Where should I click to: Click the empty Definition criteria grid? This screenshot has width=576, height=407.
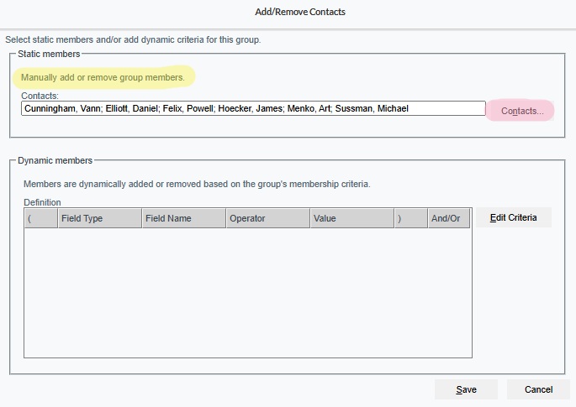tap(246, 294)
